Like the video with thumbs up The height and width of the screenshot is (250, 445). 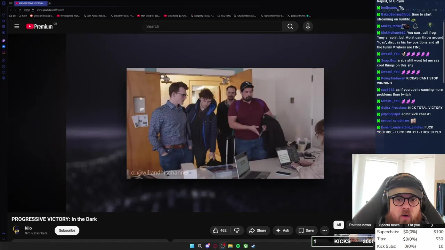tap(220, 231)
